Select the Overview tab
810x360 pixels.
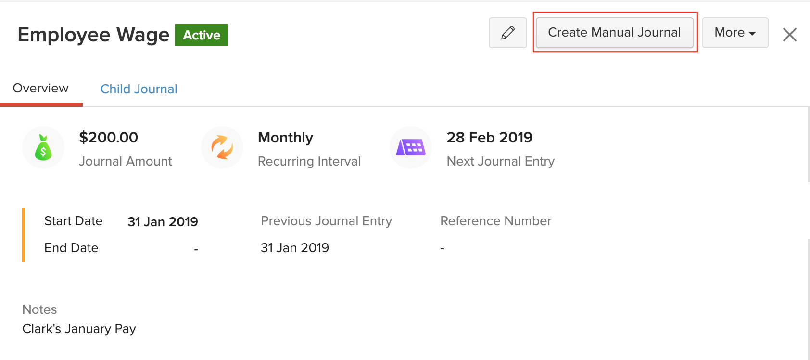point(40,88)
